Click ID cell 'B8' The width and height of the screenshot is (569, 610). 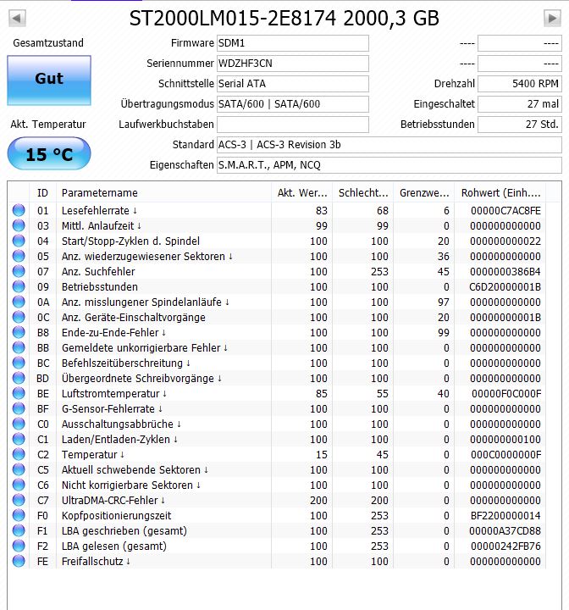click(x=43, y=333)
